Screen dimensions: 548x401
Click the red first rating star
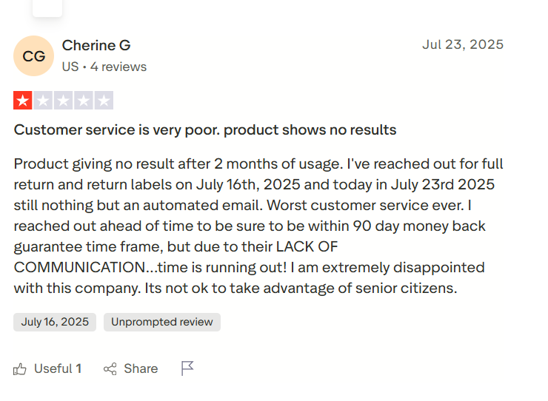coord(23,101)
